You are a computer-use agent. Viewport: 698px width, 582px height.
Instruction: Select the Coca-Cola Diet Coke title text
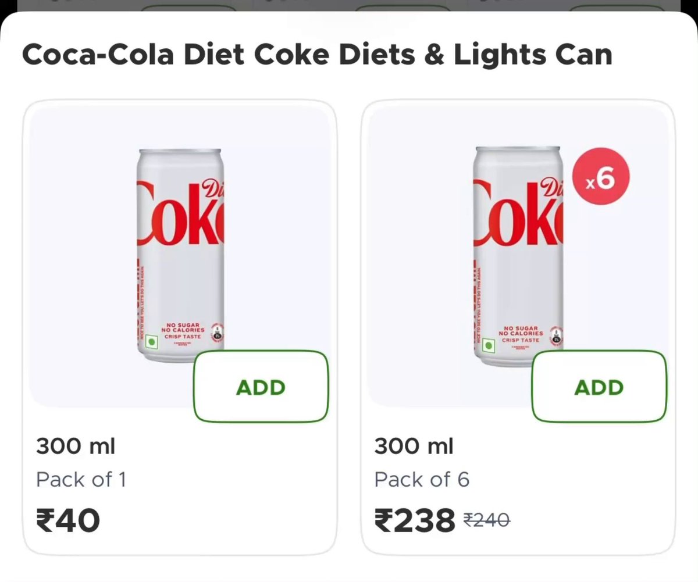(316, 55)
